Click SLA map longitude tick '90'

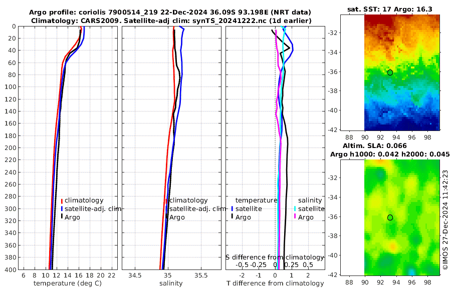coord(365,282)
